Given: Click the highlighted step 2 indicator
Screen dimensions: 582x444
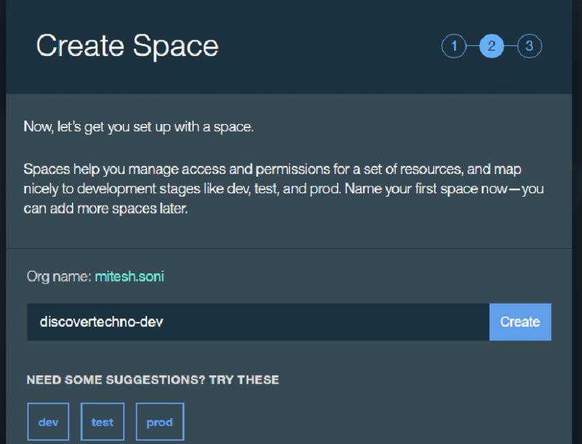Looking at the screenshot, I should click(491, 47).
